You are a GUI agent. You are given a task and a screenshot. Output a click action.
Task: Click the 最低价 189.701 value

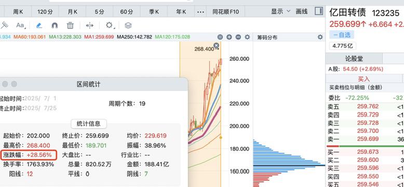coord(96,145)
